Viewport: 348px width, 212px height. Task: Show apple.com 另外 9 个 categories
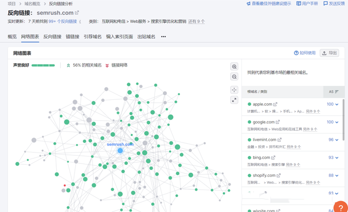coord(313,111)
